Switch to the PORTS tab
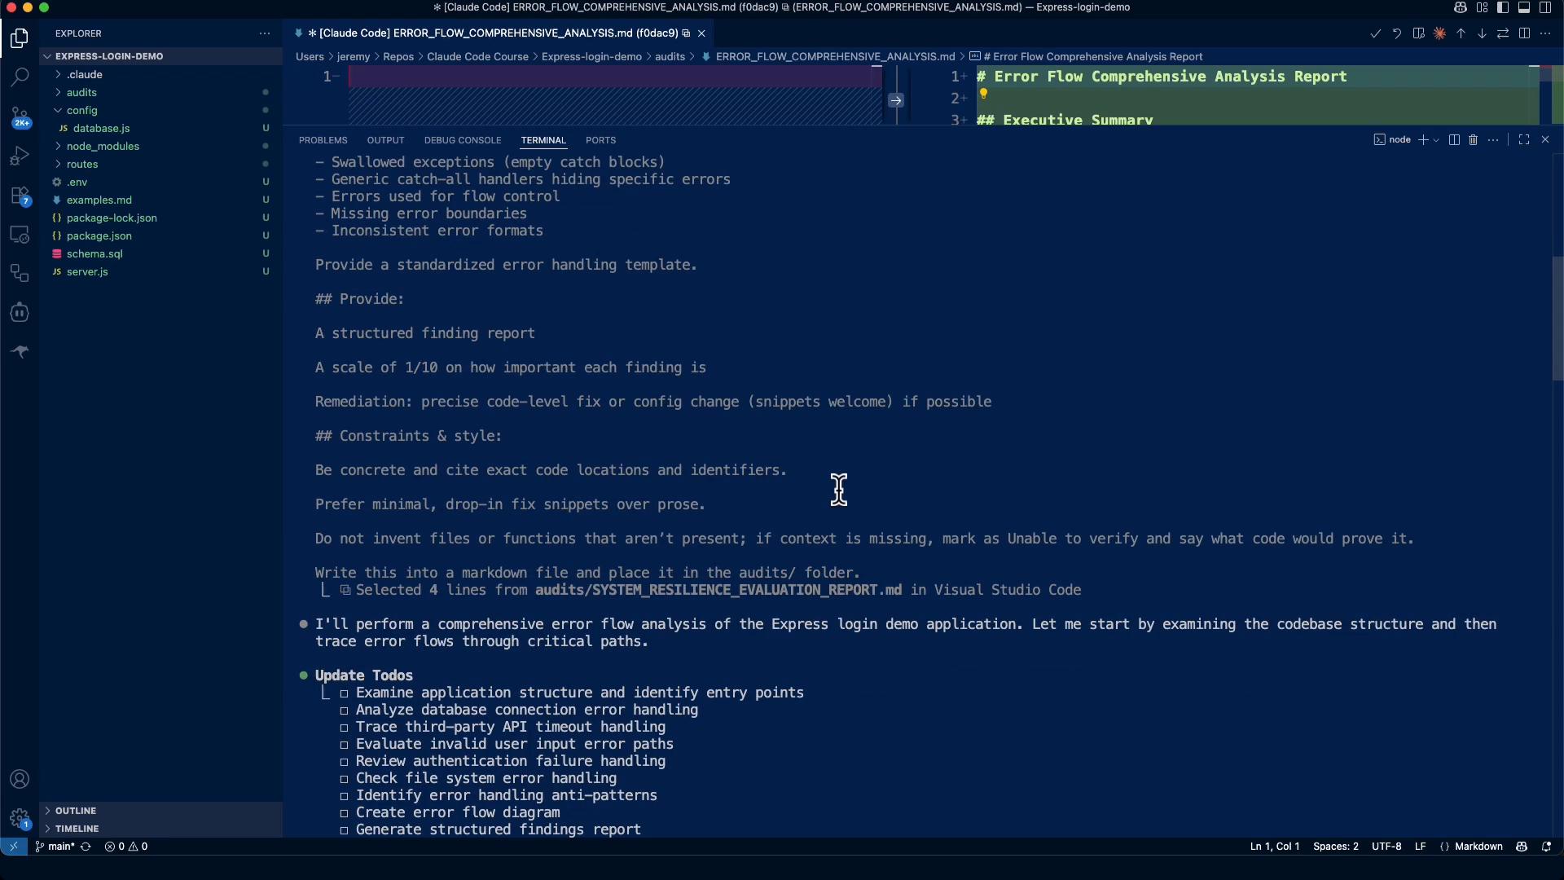This screenshot has width=1564, height=880. pyautogui.click(x=600, y=140)
